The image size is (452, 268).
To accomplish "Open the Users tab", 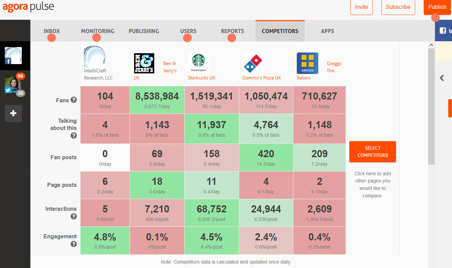I will tap(188, 31).
